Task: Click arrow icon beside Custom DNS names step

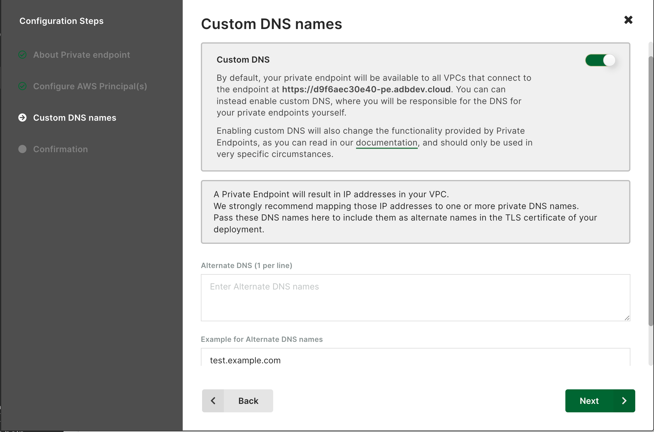Action: [22, 118]
